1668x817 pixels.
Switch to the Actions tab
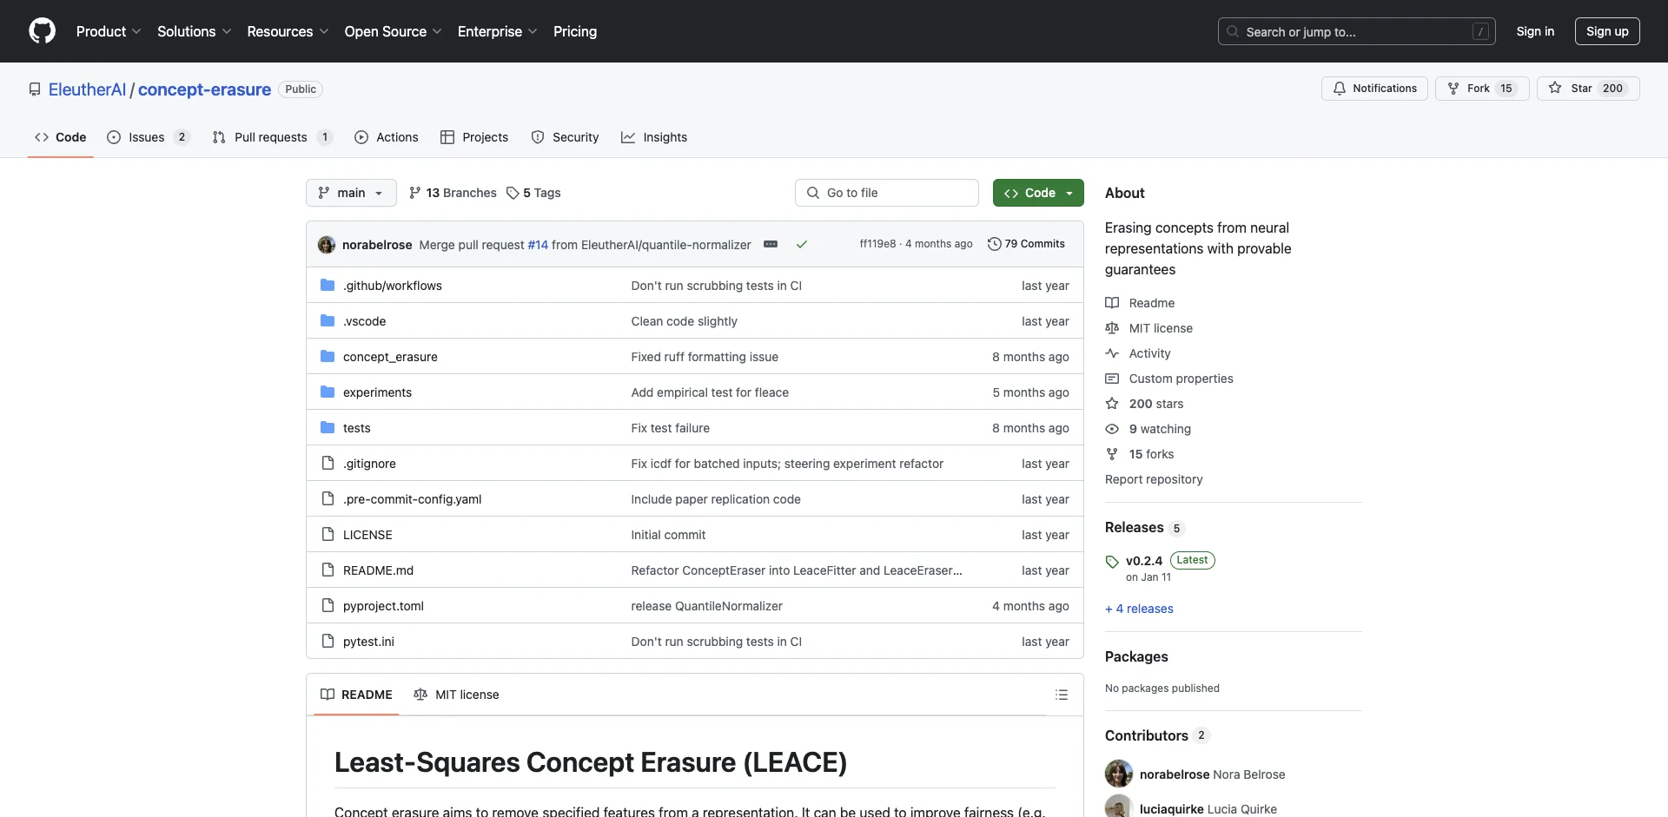tap(387, 137)
